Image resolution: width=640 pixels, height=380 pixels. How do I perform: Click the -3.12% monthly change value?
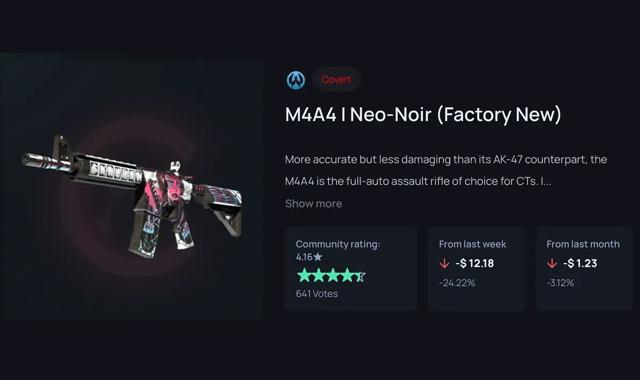[x=561, y=283]
